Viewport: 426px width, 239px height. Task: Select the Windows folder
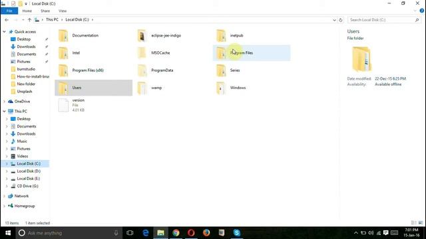(252, 88)
